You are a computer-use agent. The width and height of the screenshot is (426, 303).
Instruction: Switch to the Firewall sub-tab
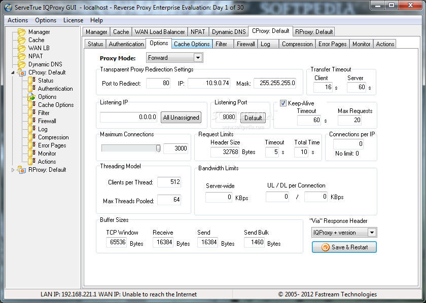(245, 44)
